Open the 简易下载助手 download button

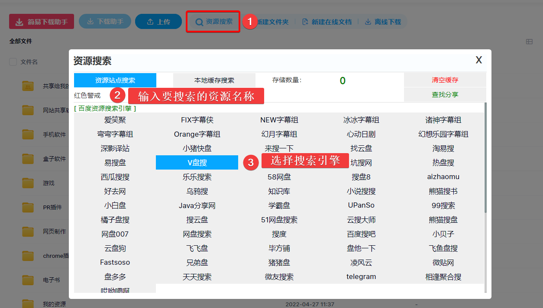pyautogui.click(x=42, y=22)
